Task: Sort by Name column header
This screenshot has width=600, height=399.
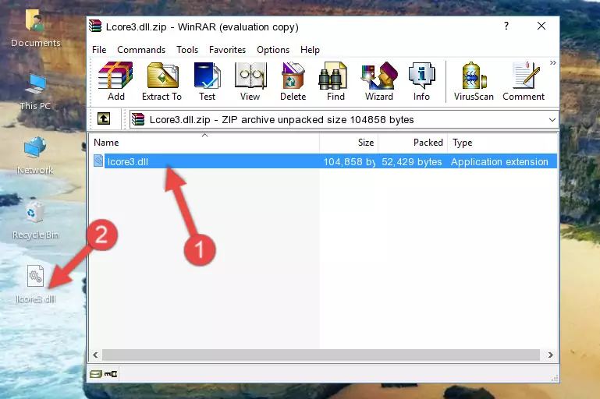Action: (204, 143)
